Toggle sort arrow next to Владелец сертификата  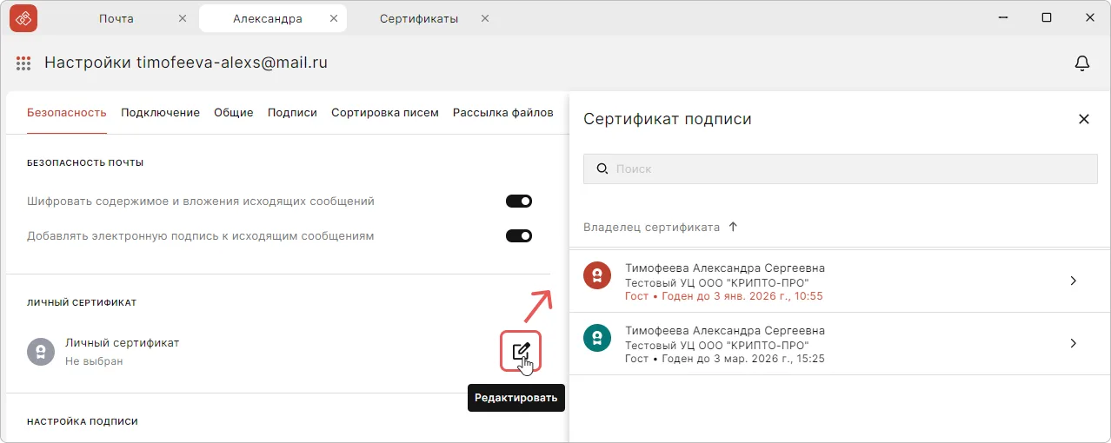[733, 227]
